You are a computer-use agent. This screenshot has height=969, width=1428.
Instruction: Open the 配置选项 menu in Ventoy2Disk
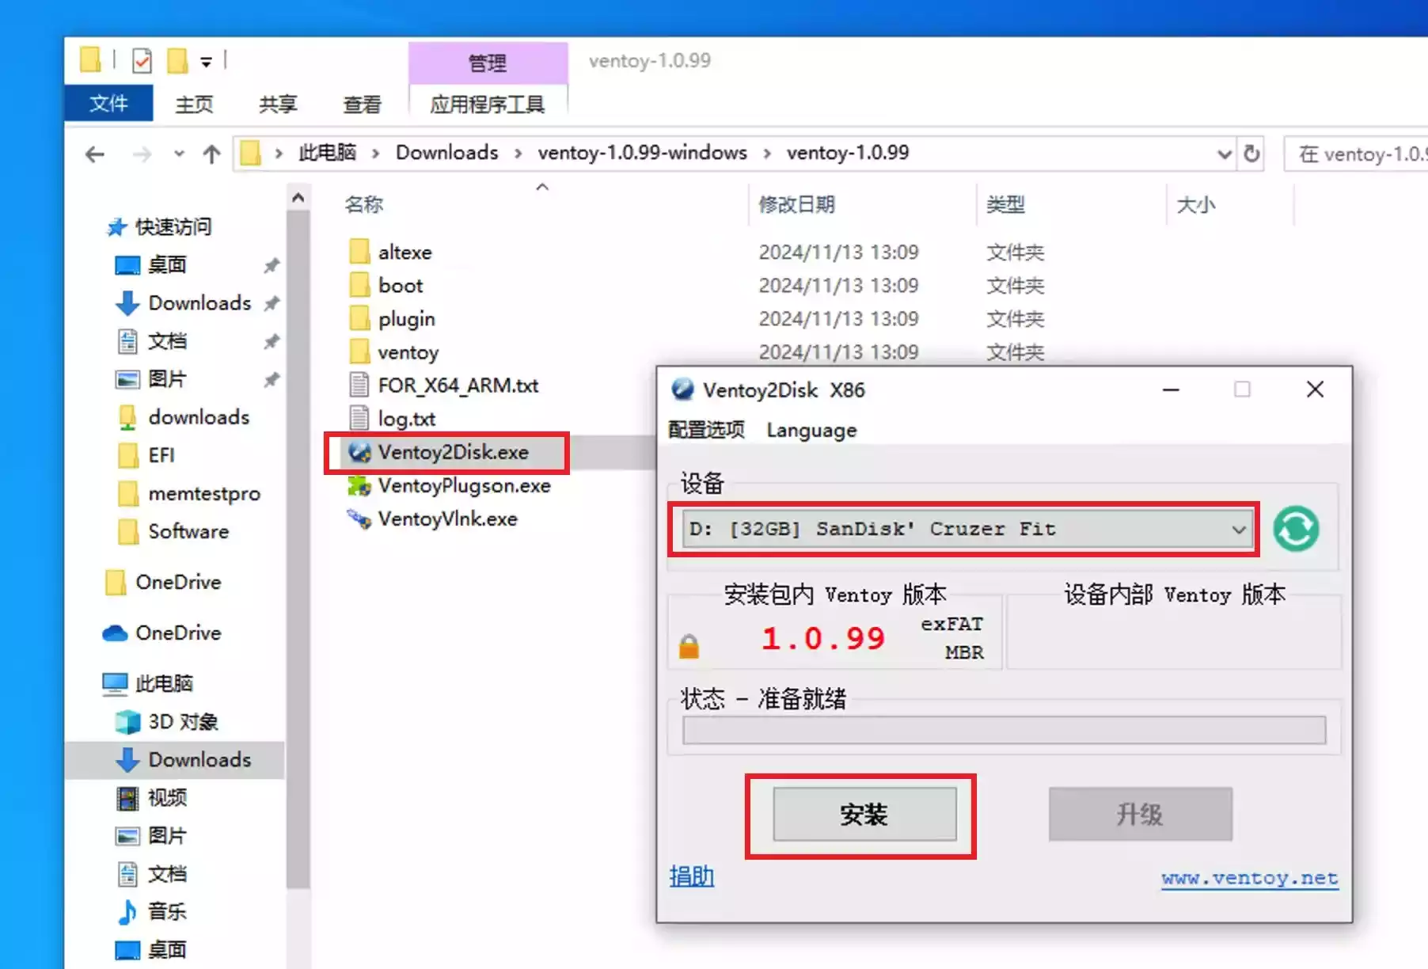pos(706,430)
